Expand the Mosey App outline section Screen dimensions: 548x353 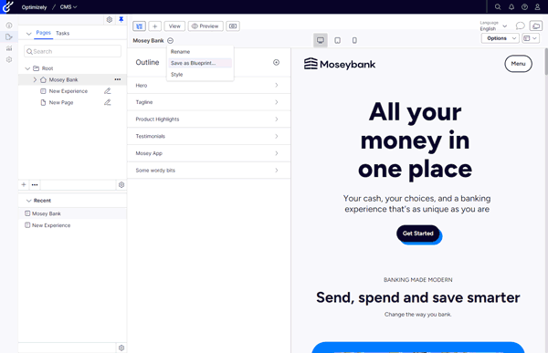(x=208, y=153)
